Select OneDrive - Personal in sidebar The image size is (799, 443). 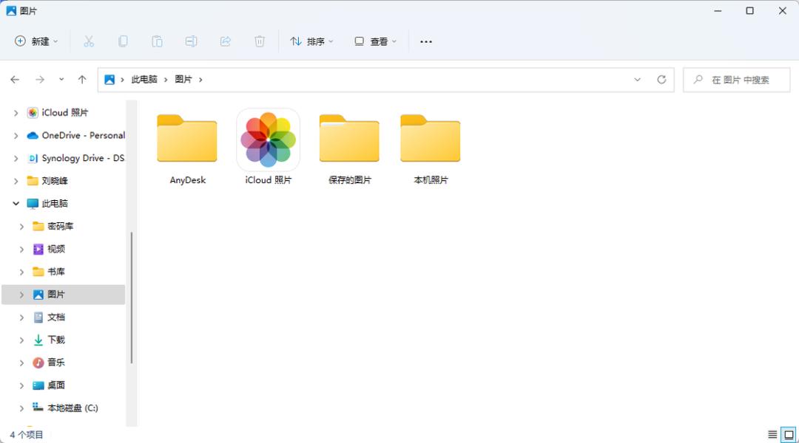84,135
